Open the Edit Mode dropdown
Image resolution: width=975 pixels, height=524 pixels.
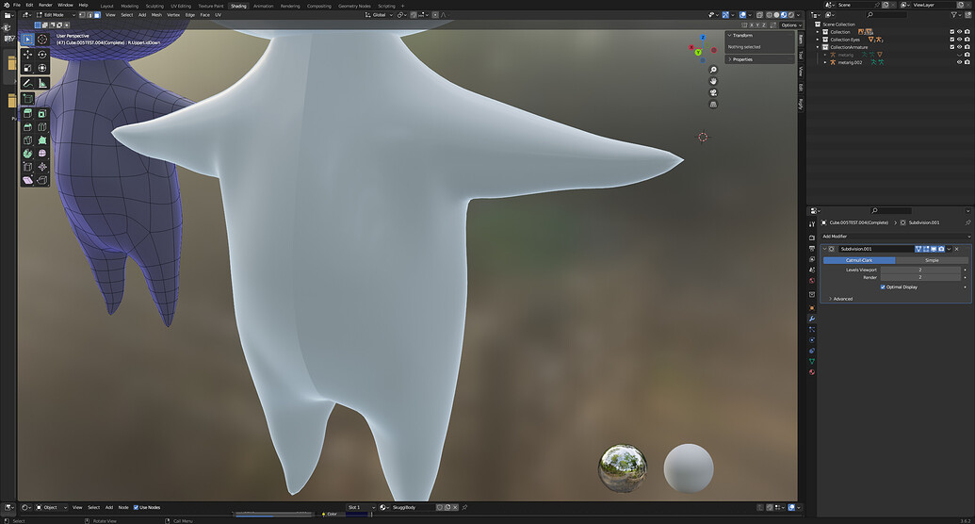[56, 15]
